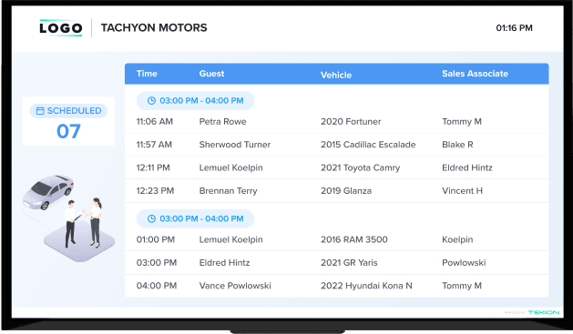
Task: Click the 01:16 PM clock display
Action: 514,28
